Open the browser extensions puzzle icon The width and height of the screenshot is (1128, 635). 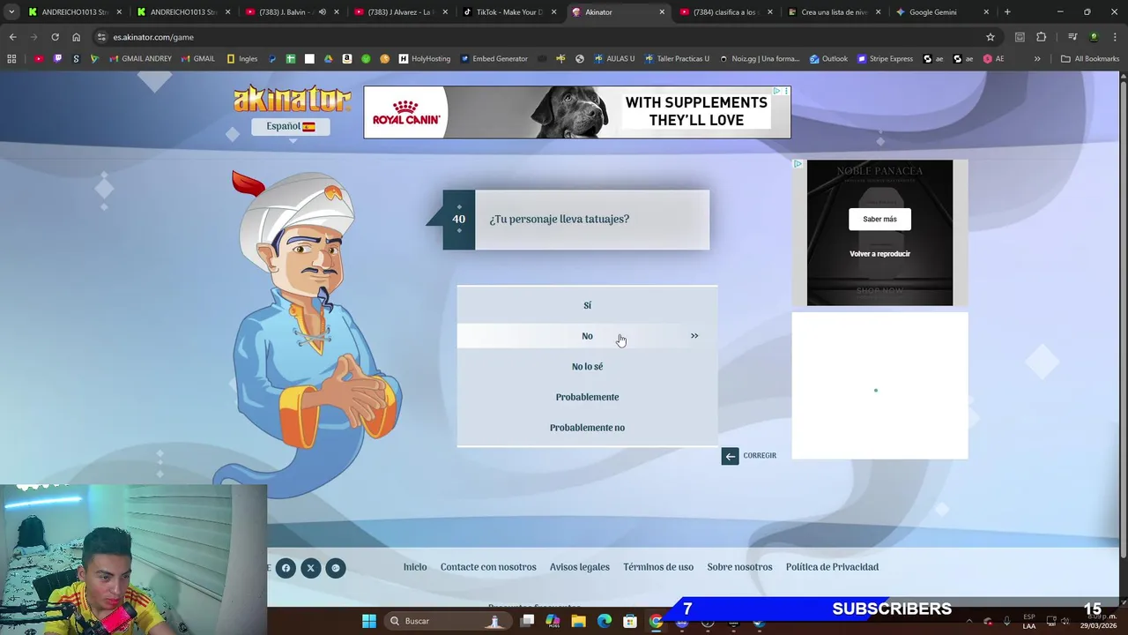(x=1041, y=37)
